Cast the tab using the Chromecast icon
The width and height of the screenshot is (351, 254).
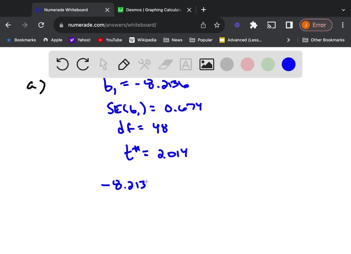coord(271,25)
